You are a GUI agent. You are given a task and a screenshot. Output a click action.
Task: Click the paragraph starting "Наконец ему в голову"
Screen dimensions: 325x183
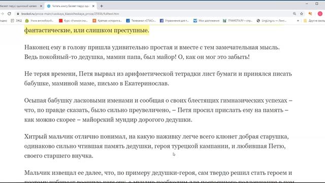[152, 52]
